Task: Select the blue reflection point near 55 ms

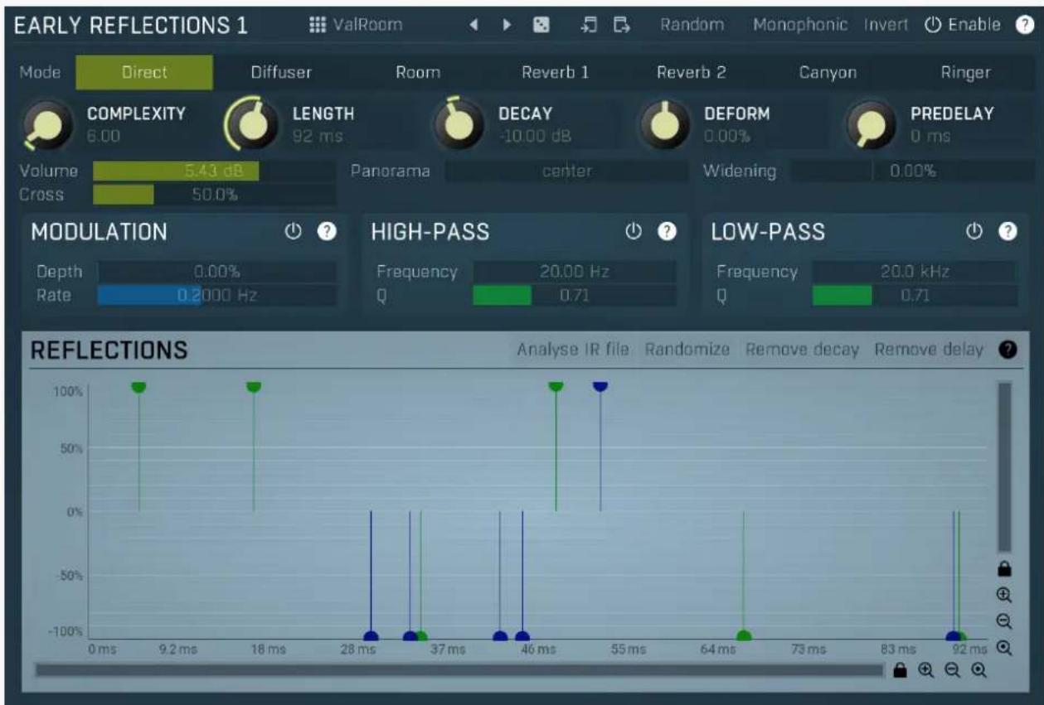Action: click(x=600, y=385)
